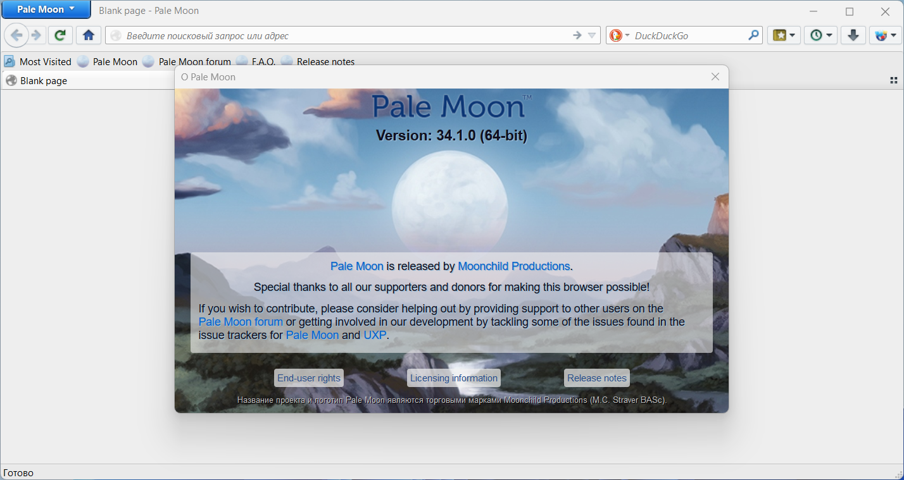The width and height of the screenshot is (904, 480).
Task: Open the Most Visited bookmarks folder
Action: [x=38, y=61]
